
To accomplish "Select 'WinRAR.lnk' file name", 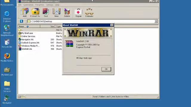I will tap(27, 49).
